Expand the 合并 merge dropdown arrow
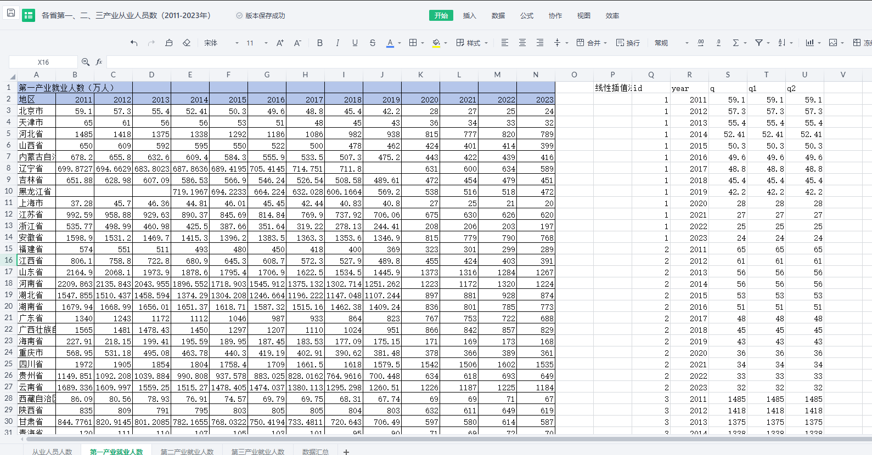The height and width of the screenshot is (455, 872). click(605, 43)
